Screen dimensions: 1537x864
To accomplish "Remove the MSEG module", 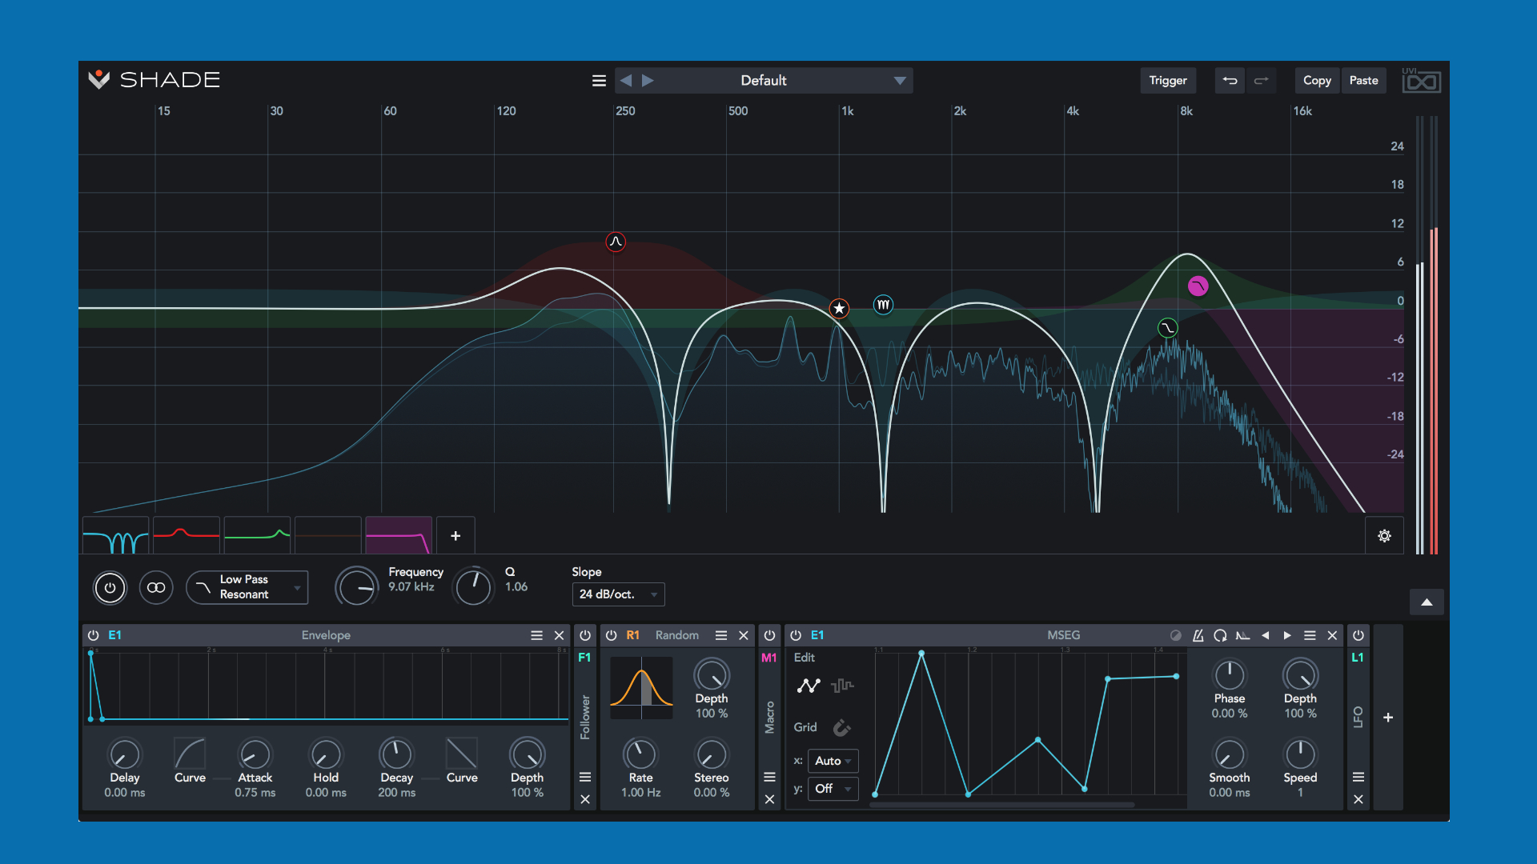I will point(1332,635).
